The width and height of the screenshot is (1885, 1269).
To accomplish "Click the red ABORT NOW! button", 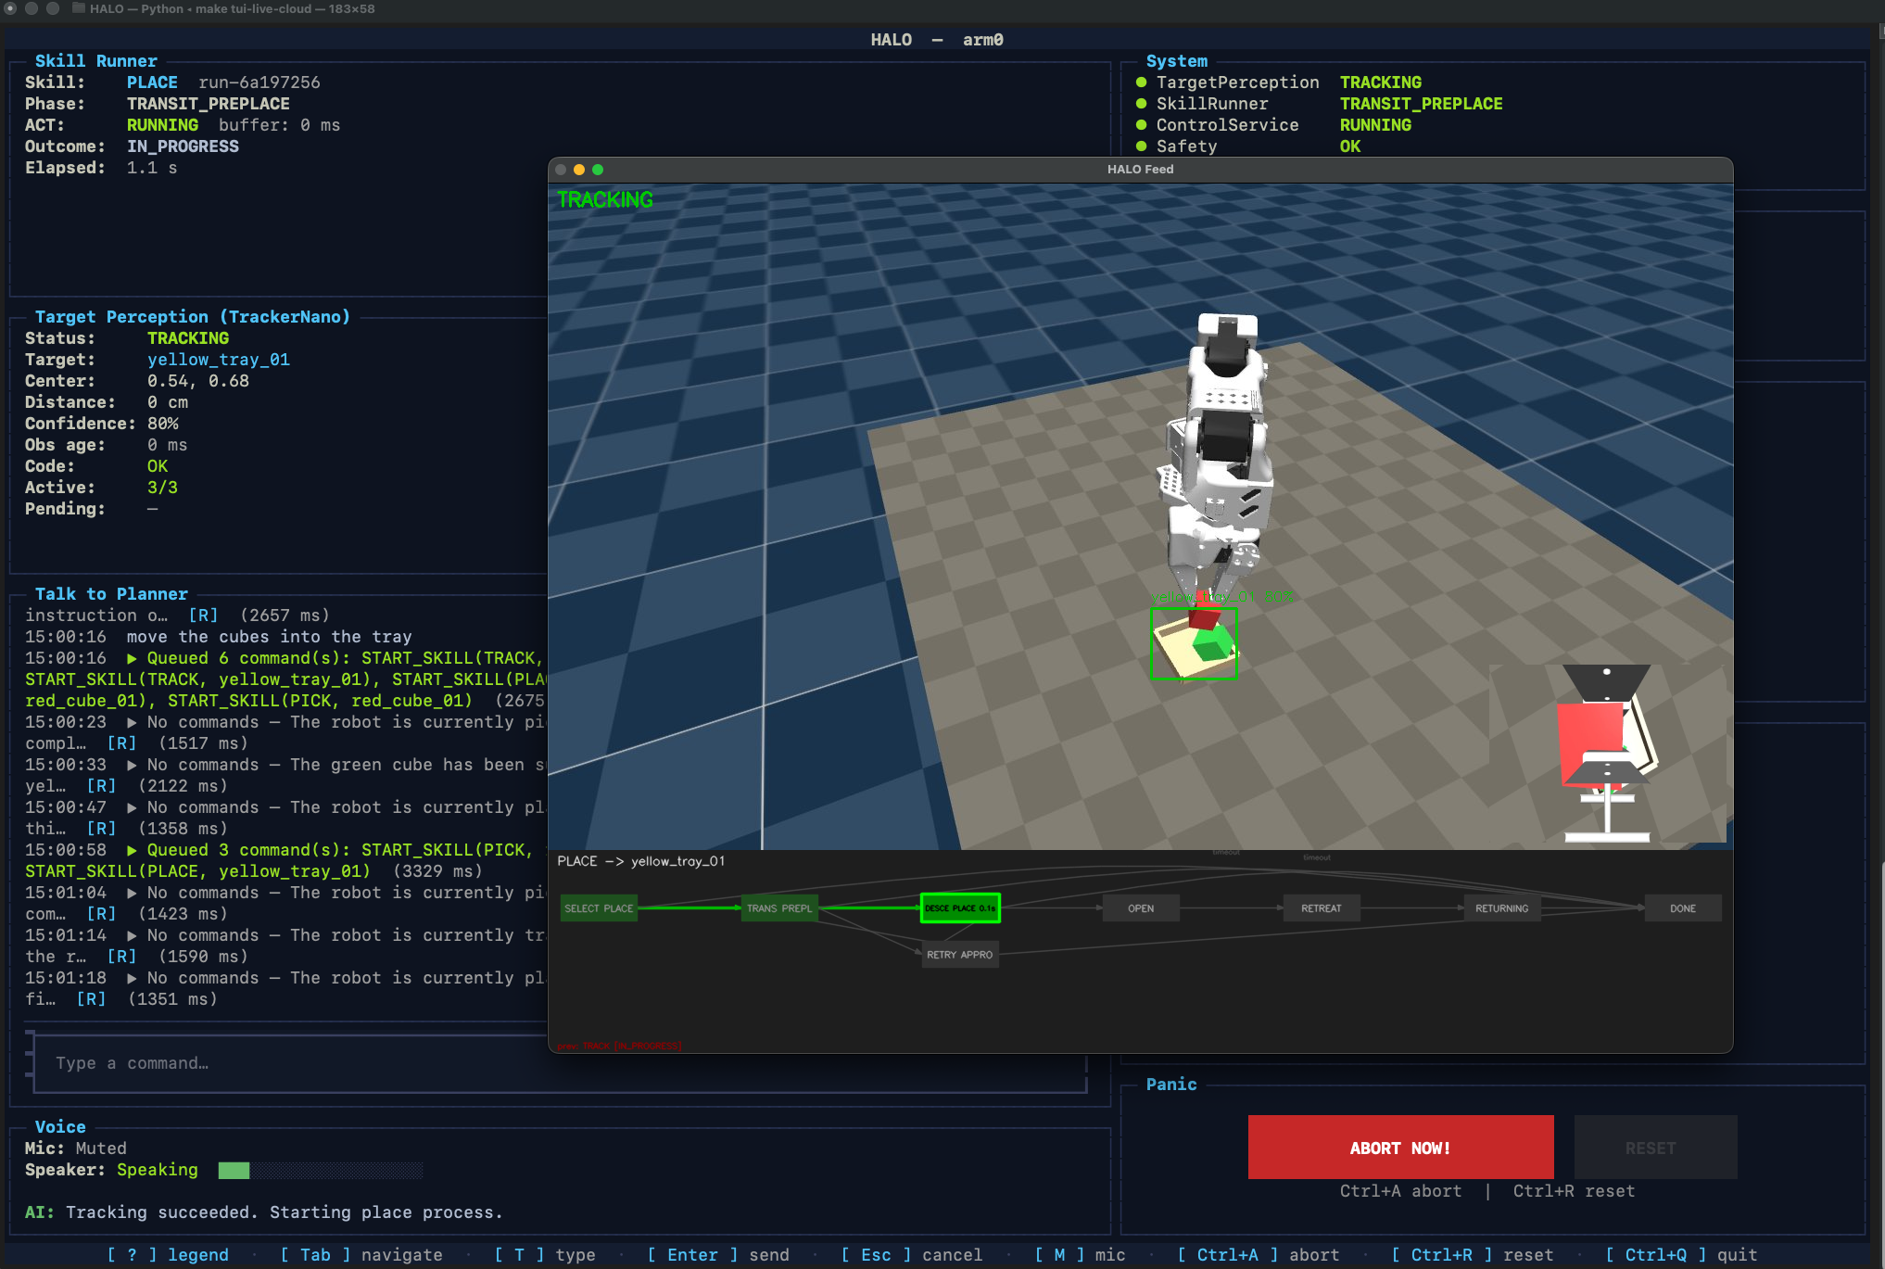I will [x=1399, y=1148].
